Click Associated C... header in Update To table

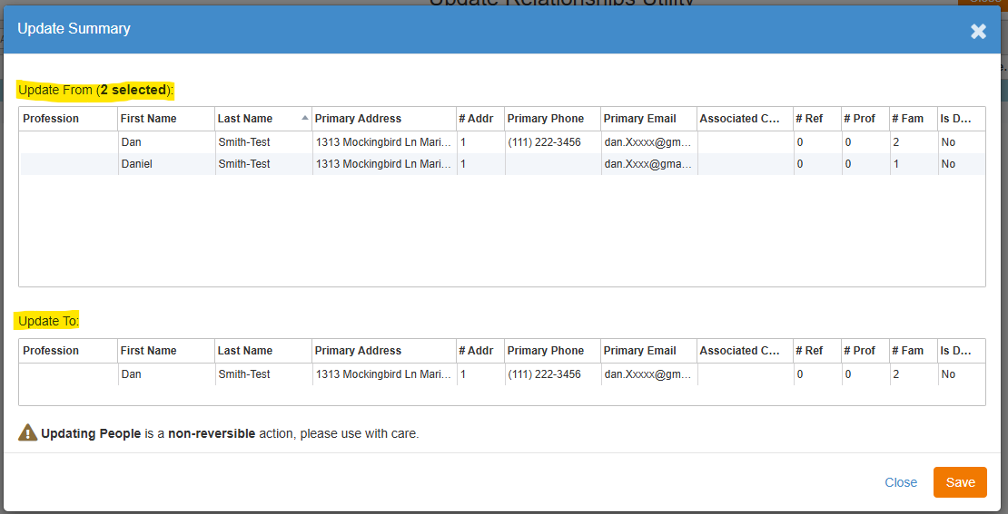745,351
